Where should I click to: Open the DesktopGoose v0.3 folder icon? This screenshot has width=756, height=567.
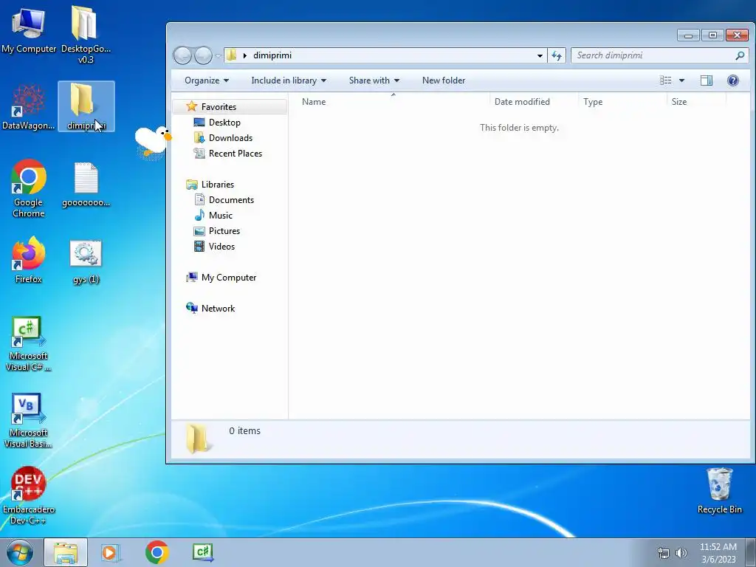pyautogui.click(x=86, y=34)
